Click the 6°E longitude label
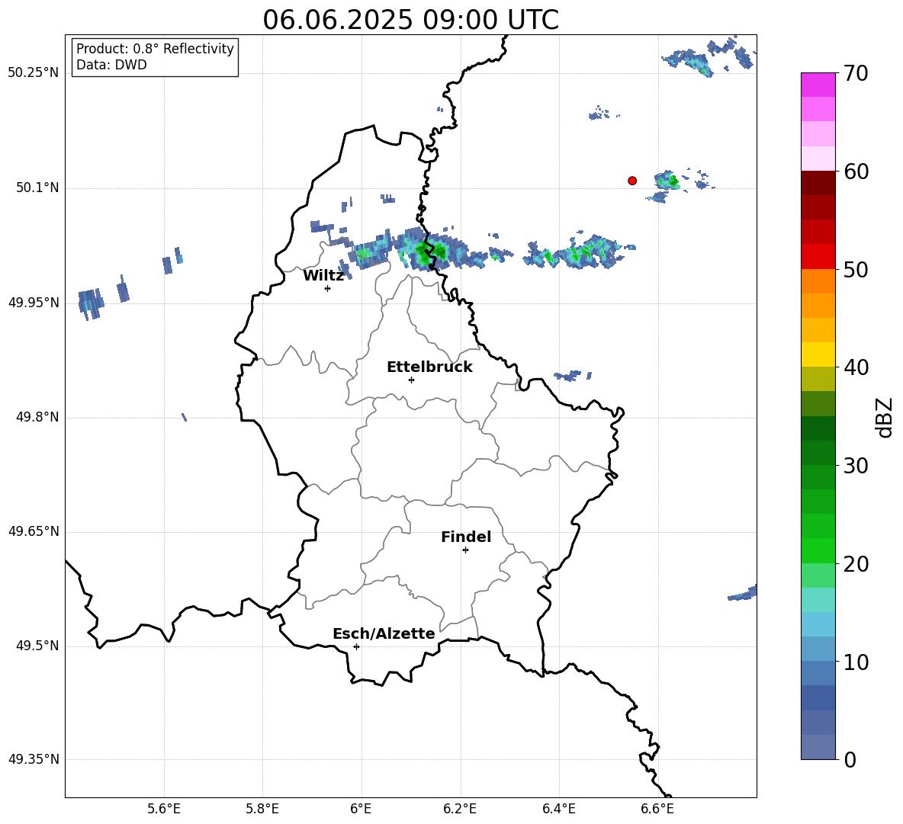This screenshot has height=824, width=903. (361, 809)
